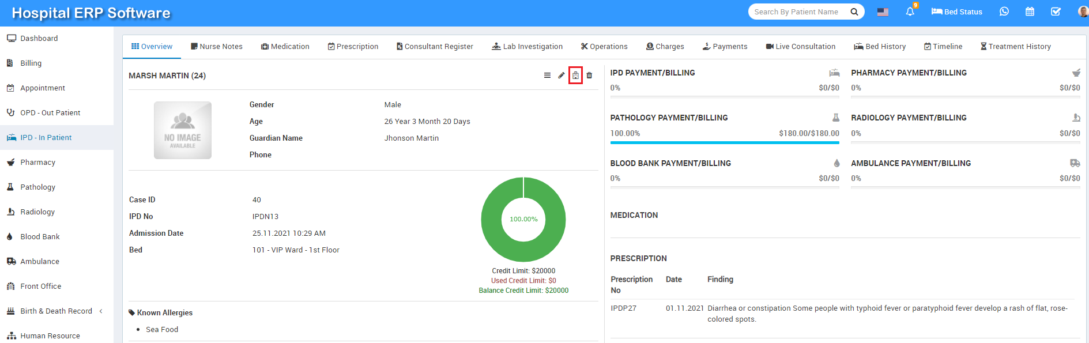This screenshot has height=343, width=1089.
Task: Click the pathology payment progress bar
Action: click(725, 142)
